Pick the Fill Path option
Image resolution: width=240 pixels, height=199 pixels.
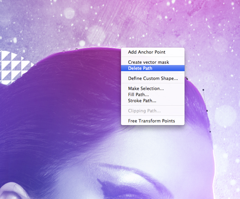(x=138, y=95)
